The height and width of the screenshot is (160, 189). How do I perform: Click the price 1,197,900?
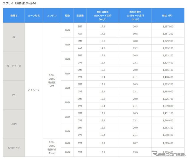(x=168, y=27)
